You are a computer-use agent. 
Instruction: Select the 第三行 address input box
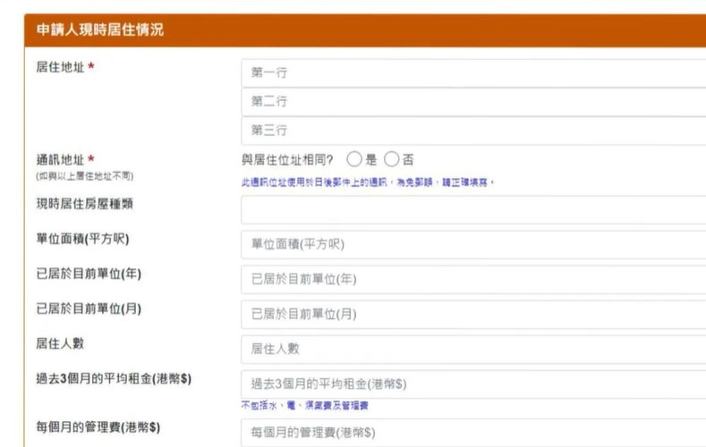click(x=472, y=131)
